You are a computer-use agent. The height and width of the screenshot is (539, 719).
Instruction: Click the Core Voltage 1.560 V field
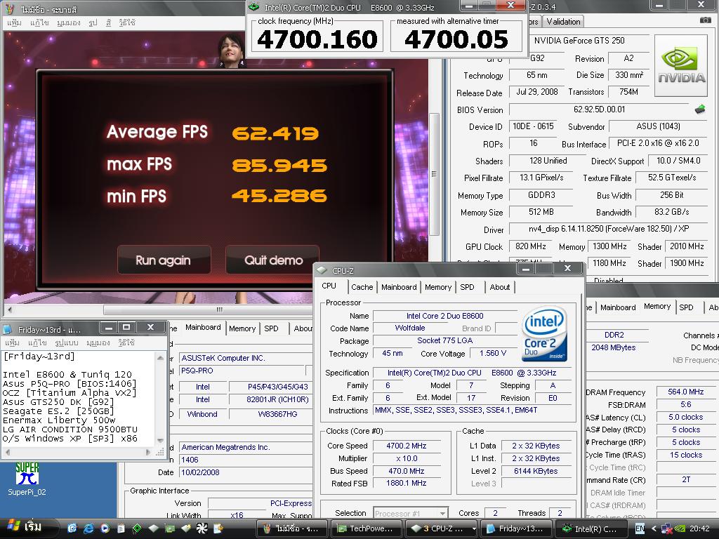tap(492, 354)
